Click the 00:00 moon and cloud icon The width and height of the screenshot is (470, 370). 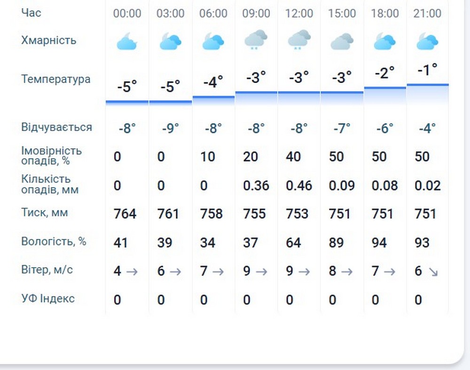pyautogui.click(x=127, y=41)
